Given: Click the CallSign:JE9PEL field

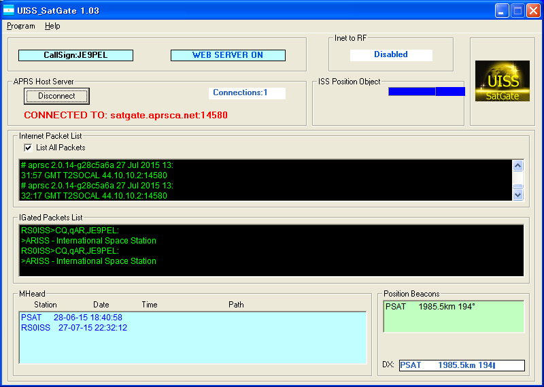Looking at the screenshot, I should [x=75, y=55].
